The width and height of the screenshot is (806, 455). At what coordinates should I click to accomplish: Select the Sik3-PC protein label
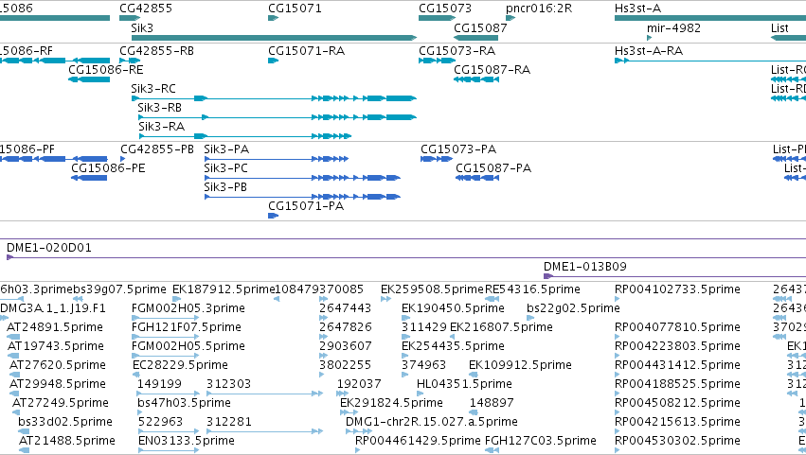225,168
